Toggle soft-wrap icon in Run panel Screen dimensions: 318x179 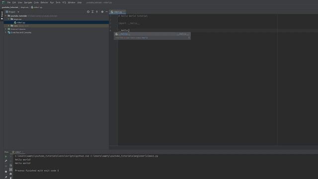pos(11,166)
